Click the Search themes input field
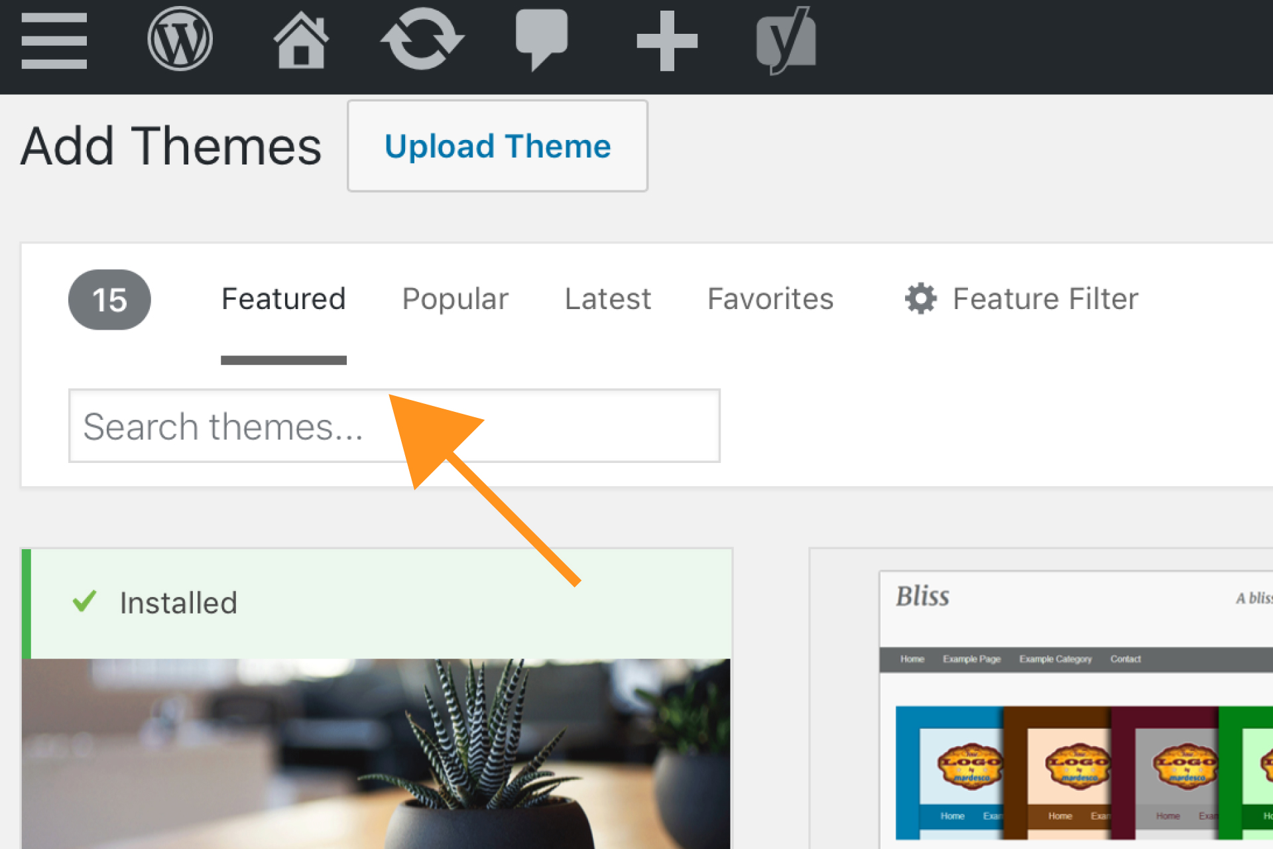 [x=393, y=426]
